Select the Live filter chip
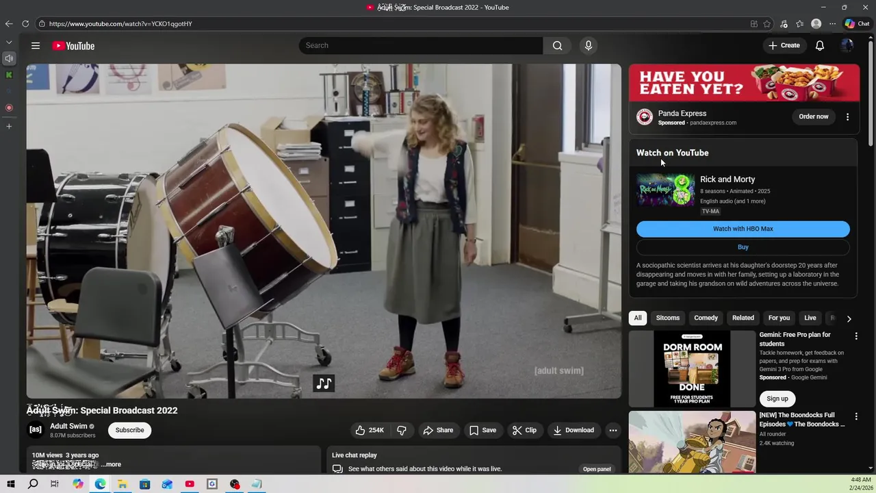876x493 pixels. point(810,318)
